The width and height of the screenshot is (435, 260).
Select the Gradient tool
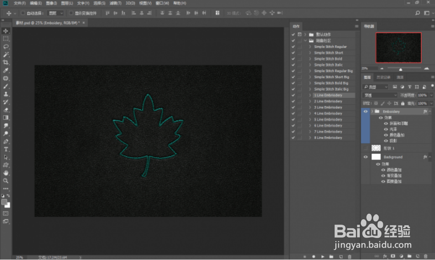(x=6, y=118)
